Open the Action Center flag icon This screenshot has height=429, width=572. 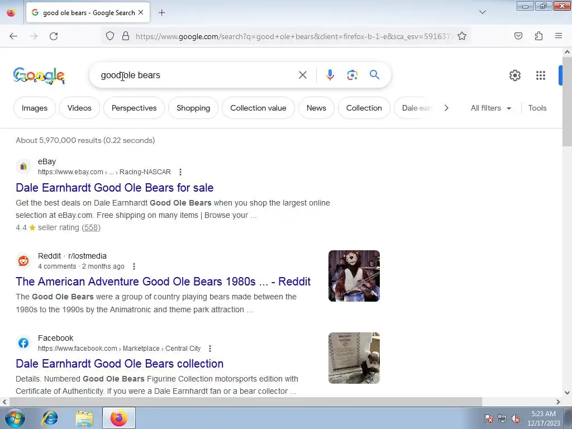[488, 418]
